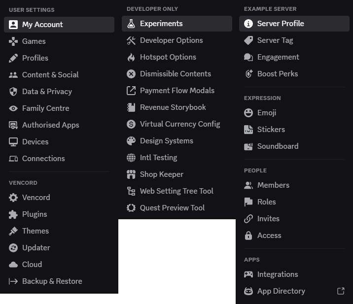Viewport: 353px width, 304px height.
Task: Open server Integrations settings
Action: [294, 274]
